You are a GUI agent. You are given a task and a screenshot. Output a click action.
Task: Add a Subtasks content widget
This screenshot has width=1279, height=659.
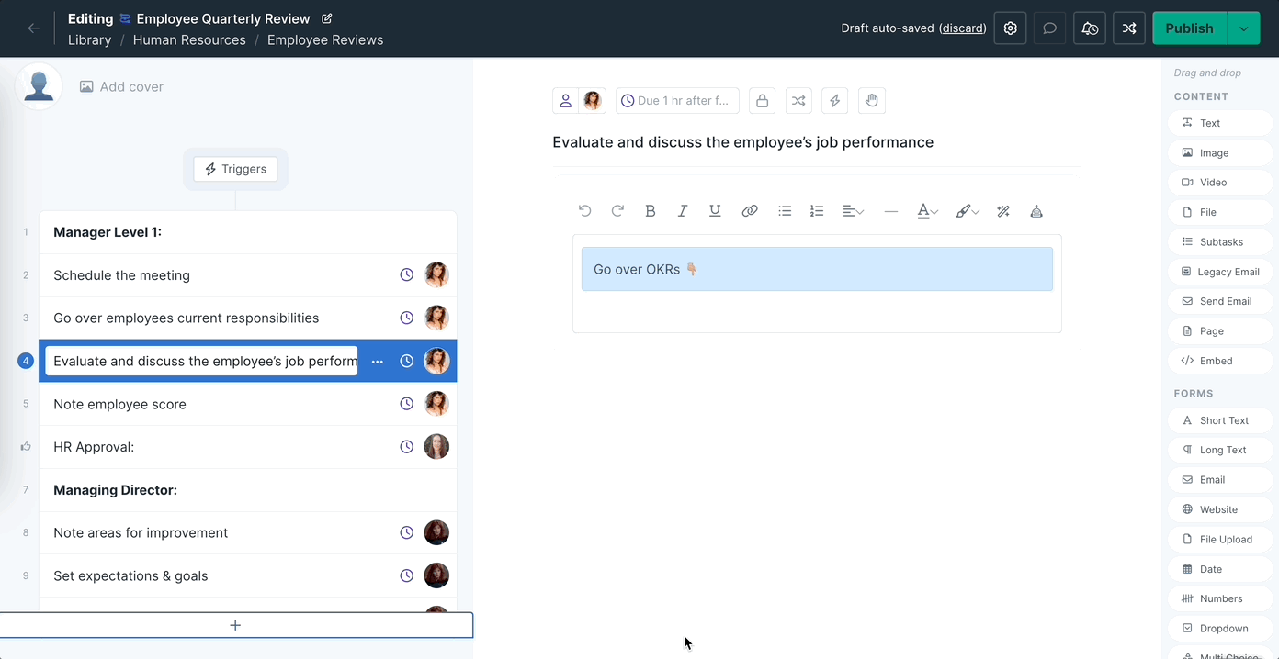pos(1221,242)
